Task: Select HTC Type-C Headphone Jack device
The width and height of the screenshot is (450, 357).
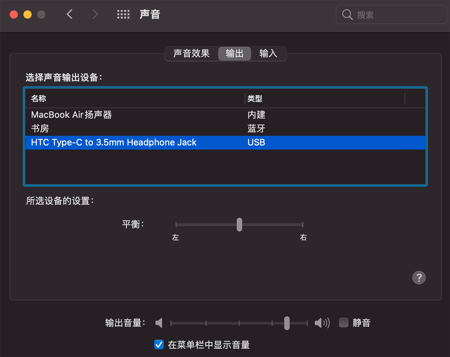Action: pyautogui.click(x=114, y=143)
